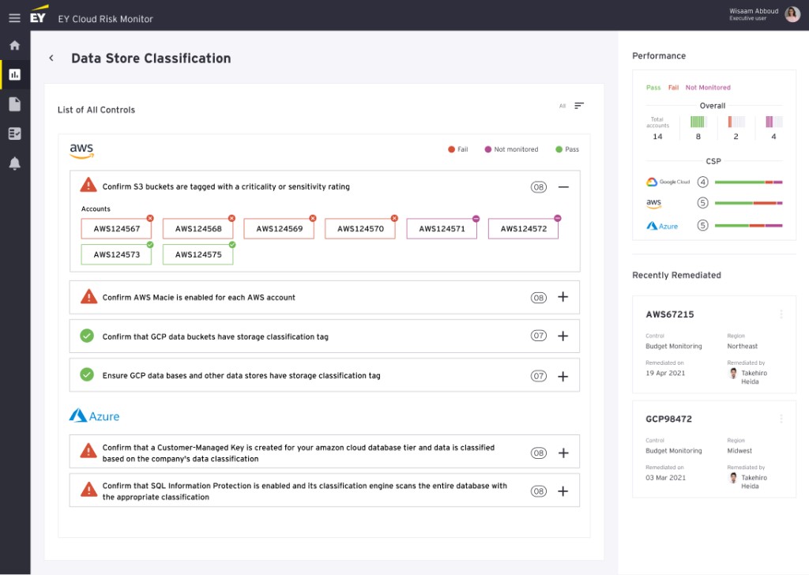Click the overall pass accounts bar chart
The width and height of the screenshot is (809, 575).
698,122
